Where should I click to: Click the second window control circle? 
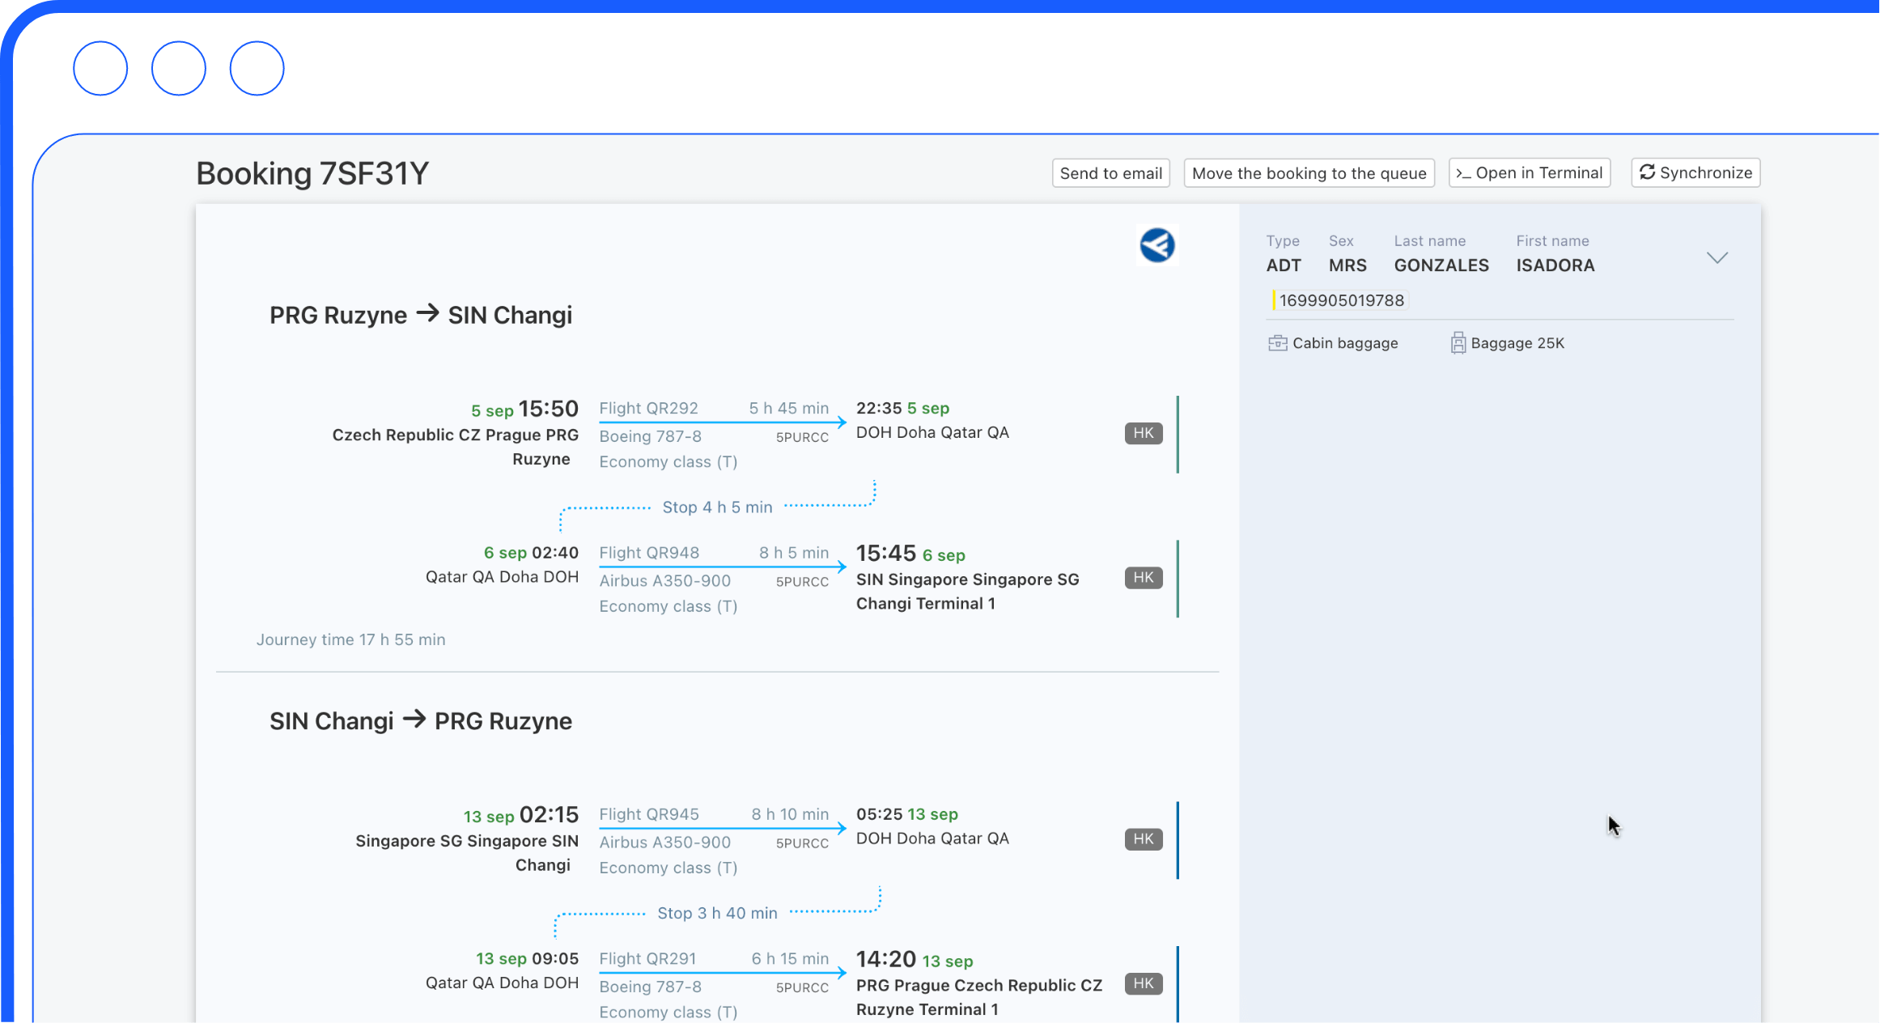[179, 68]
